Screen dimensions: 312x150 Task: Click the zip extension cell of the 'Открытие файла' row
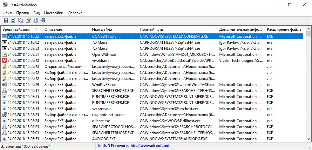click(269, 67)
